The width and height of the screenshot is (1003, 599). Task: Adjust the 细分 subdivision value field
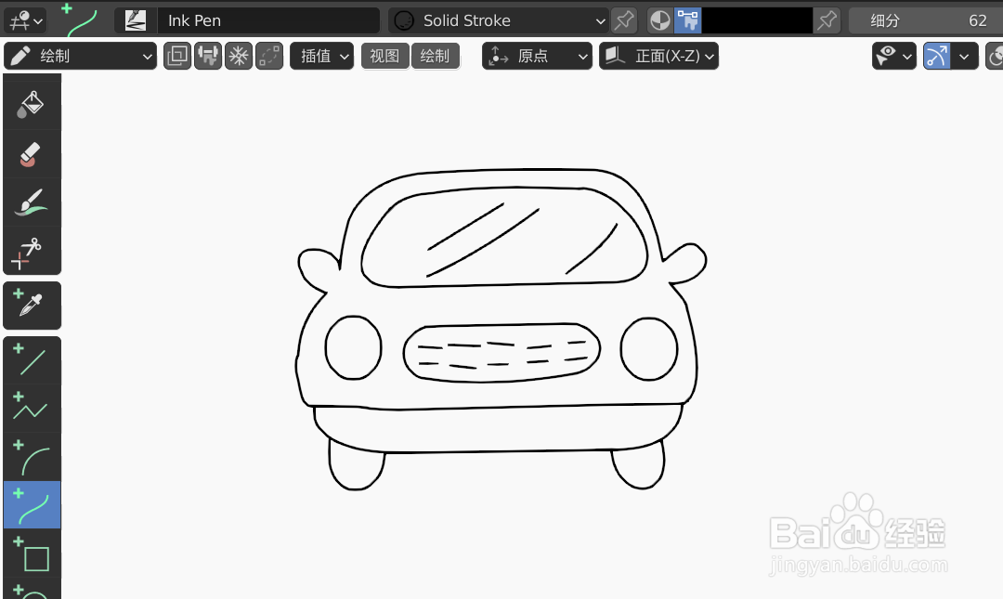[x=926, y=20]
